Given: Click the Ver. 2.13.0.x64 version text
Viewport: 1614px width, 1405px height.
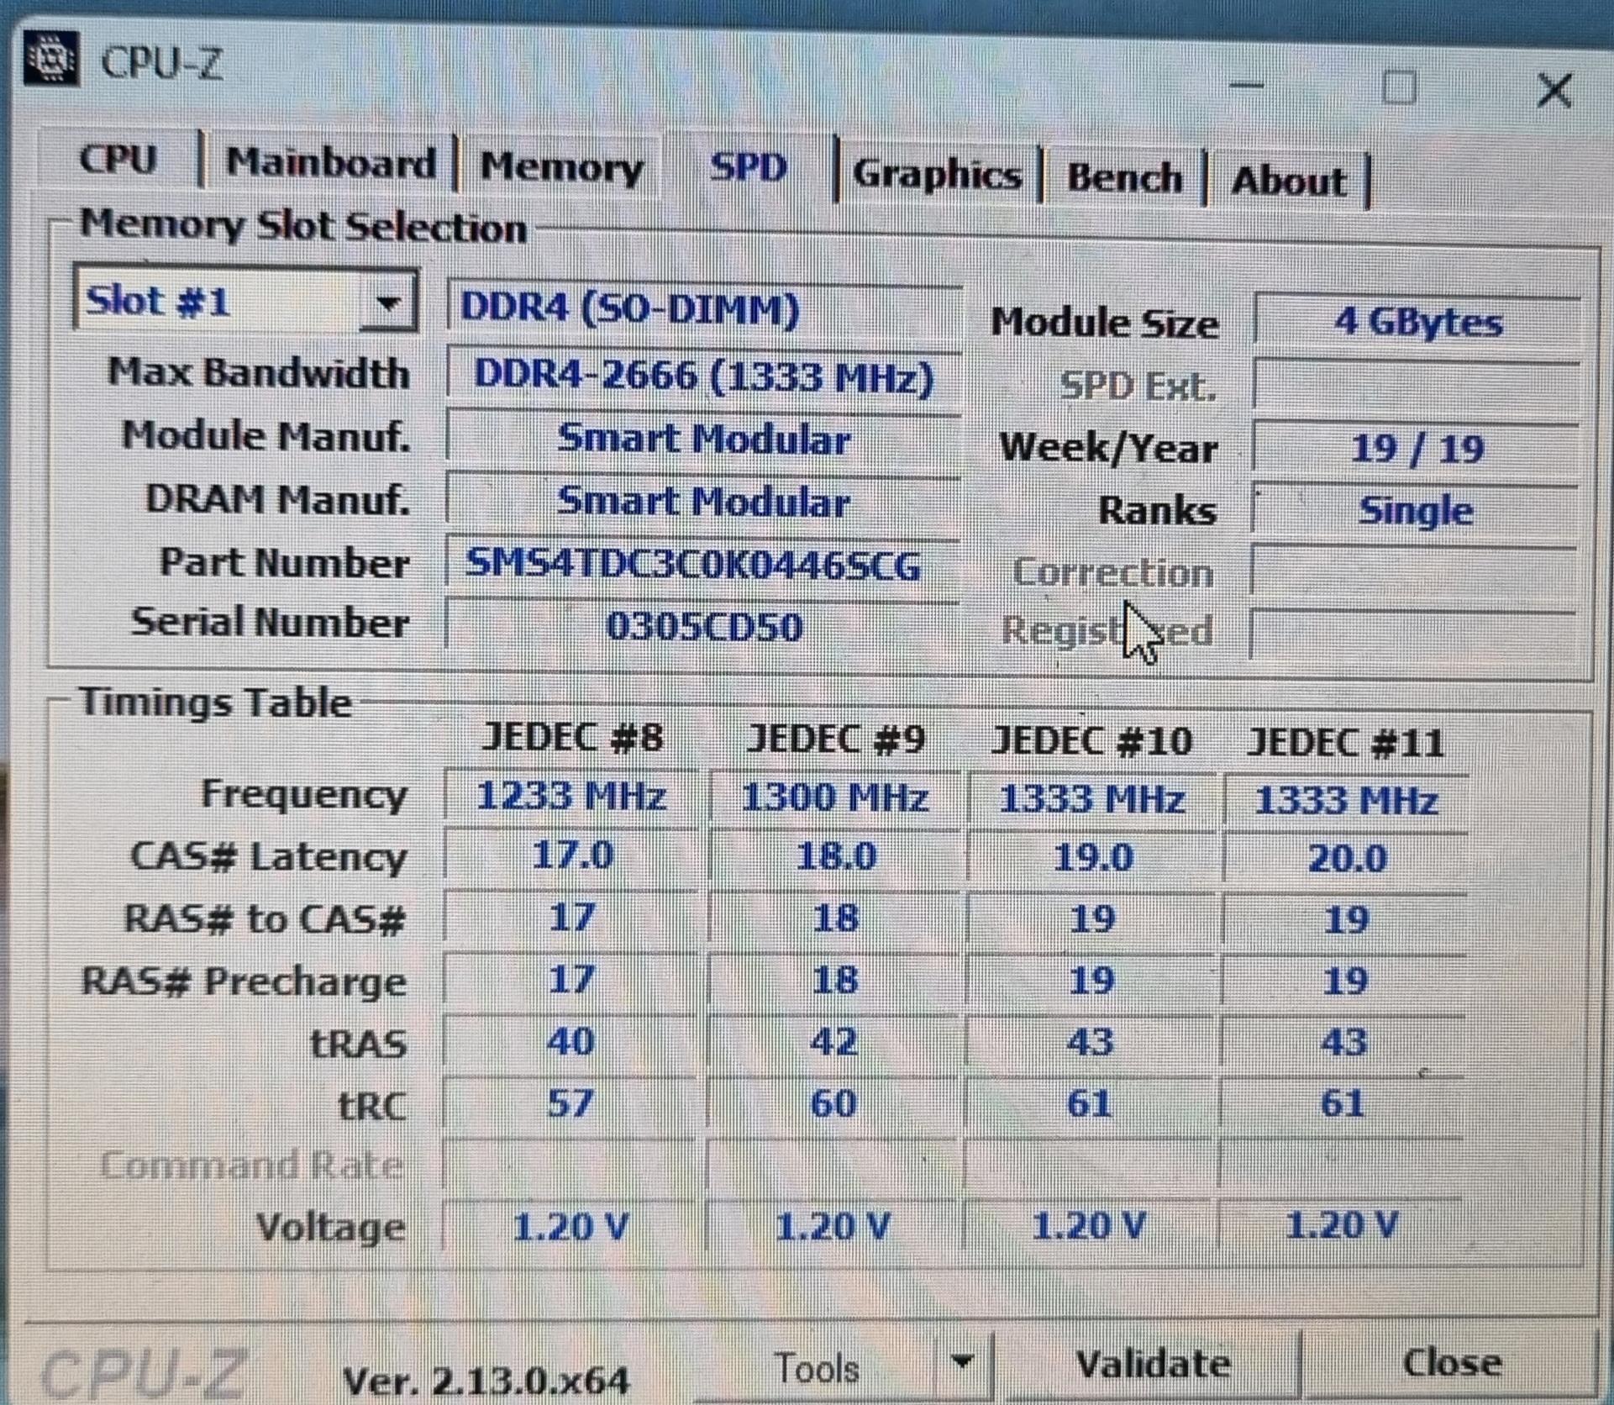Looking at the screenshot, I should [486, 1380].
